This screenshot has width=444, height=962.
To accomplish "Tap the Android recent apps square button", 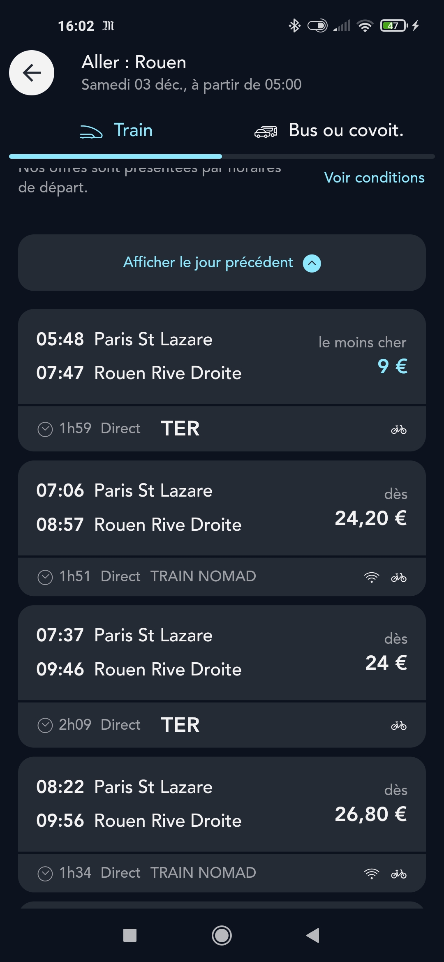I will [x=130, y=935].
